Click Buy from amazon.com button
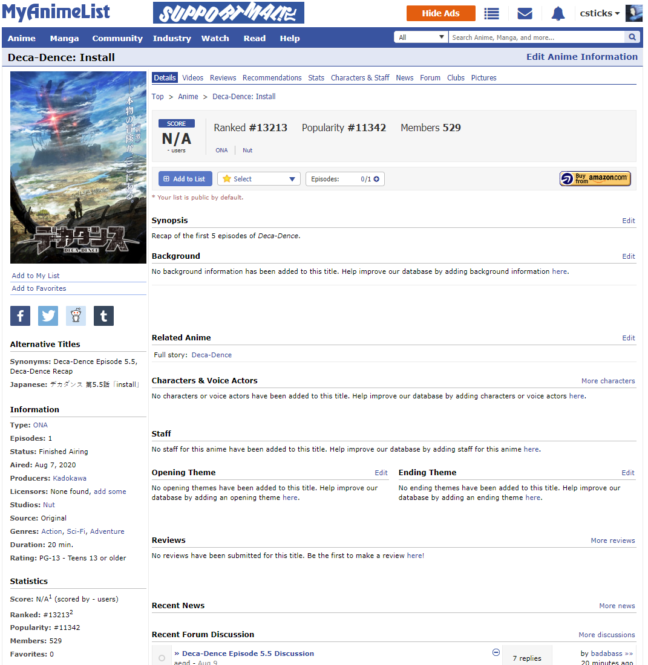648x665 pixels. click(x=595, y=179)
